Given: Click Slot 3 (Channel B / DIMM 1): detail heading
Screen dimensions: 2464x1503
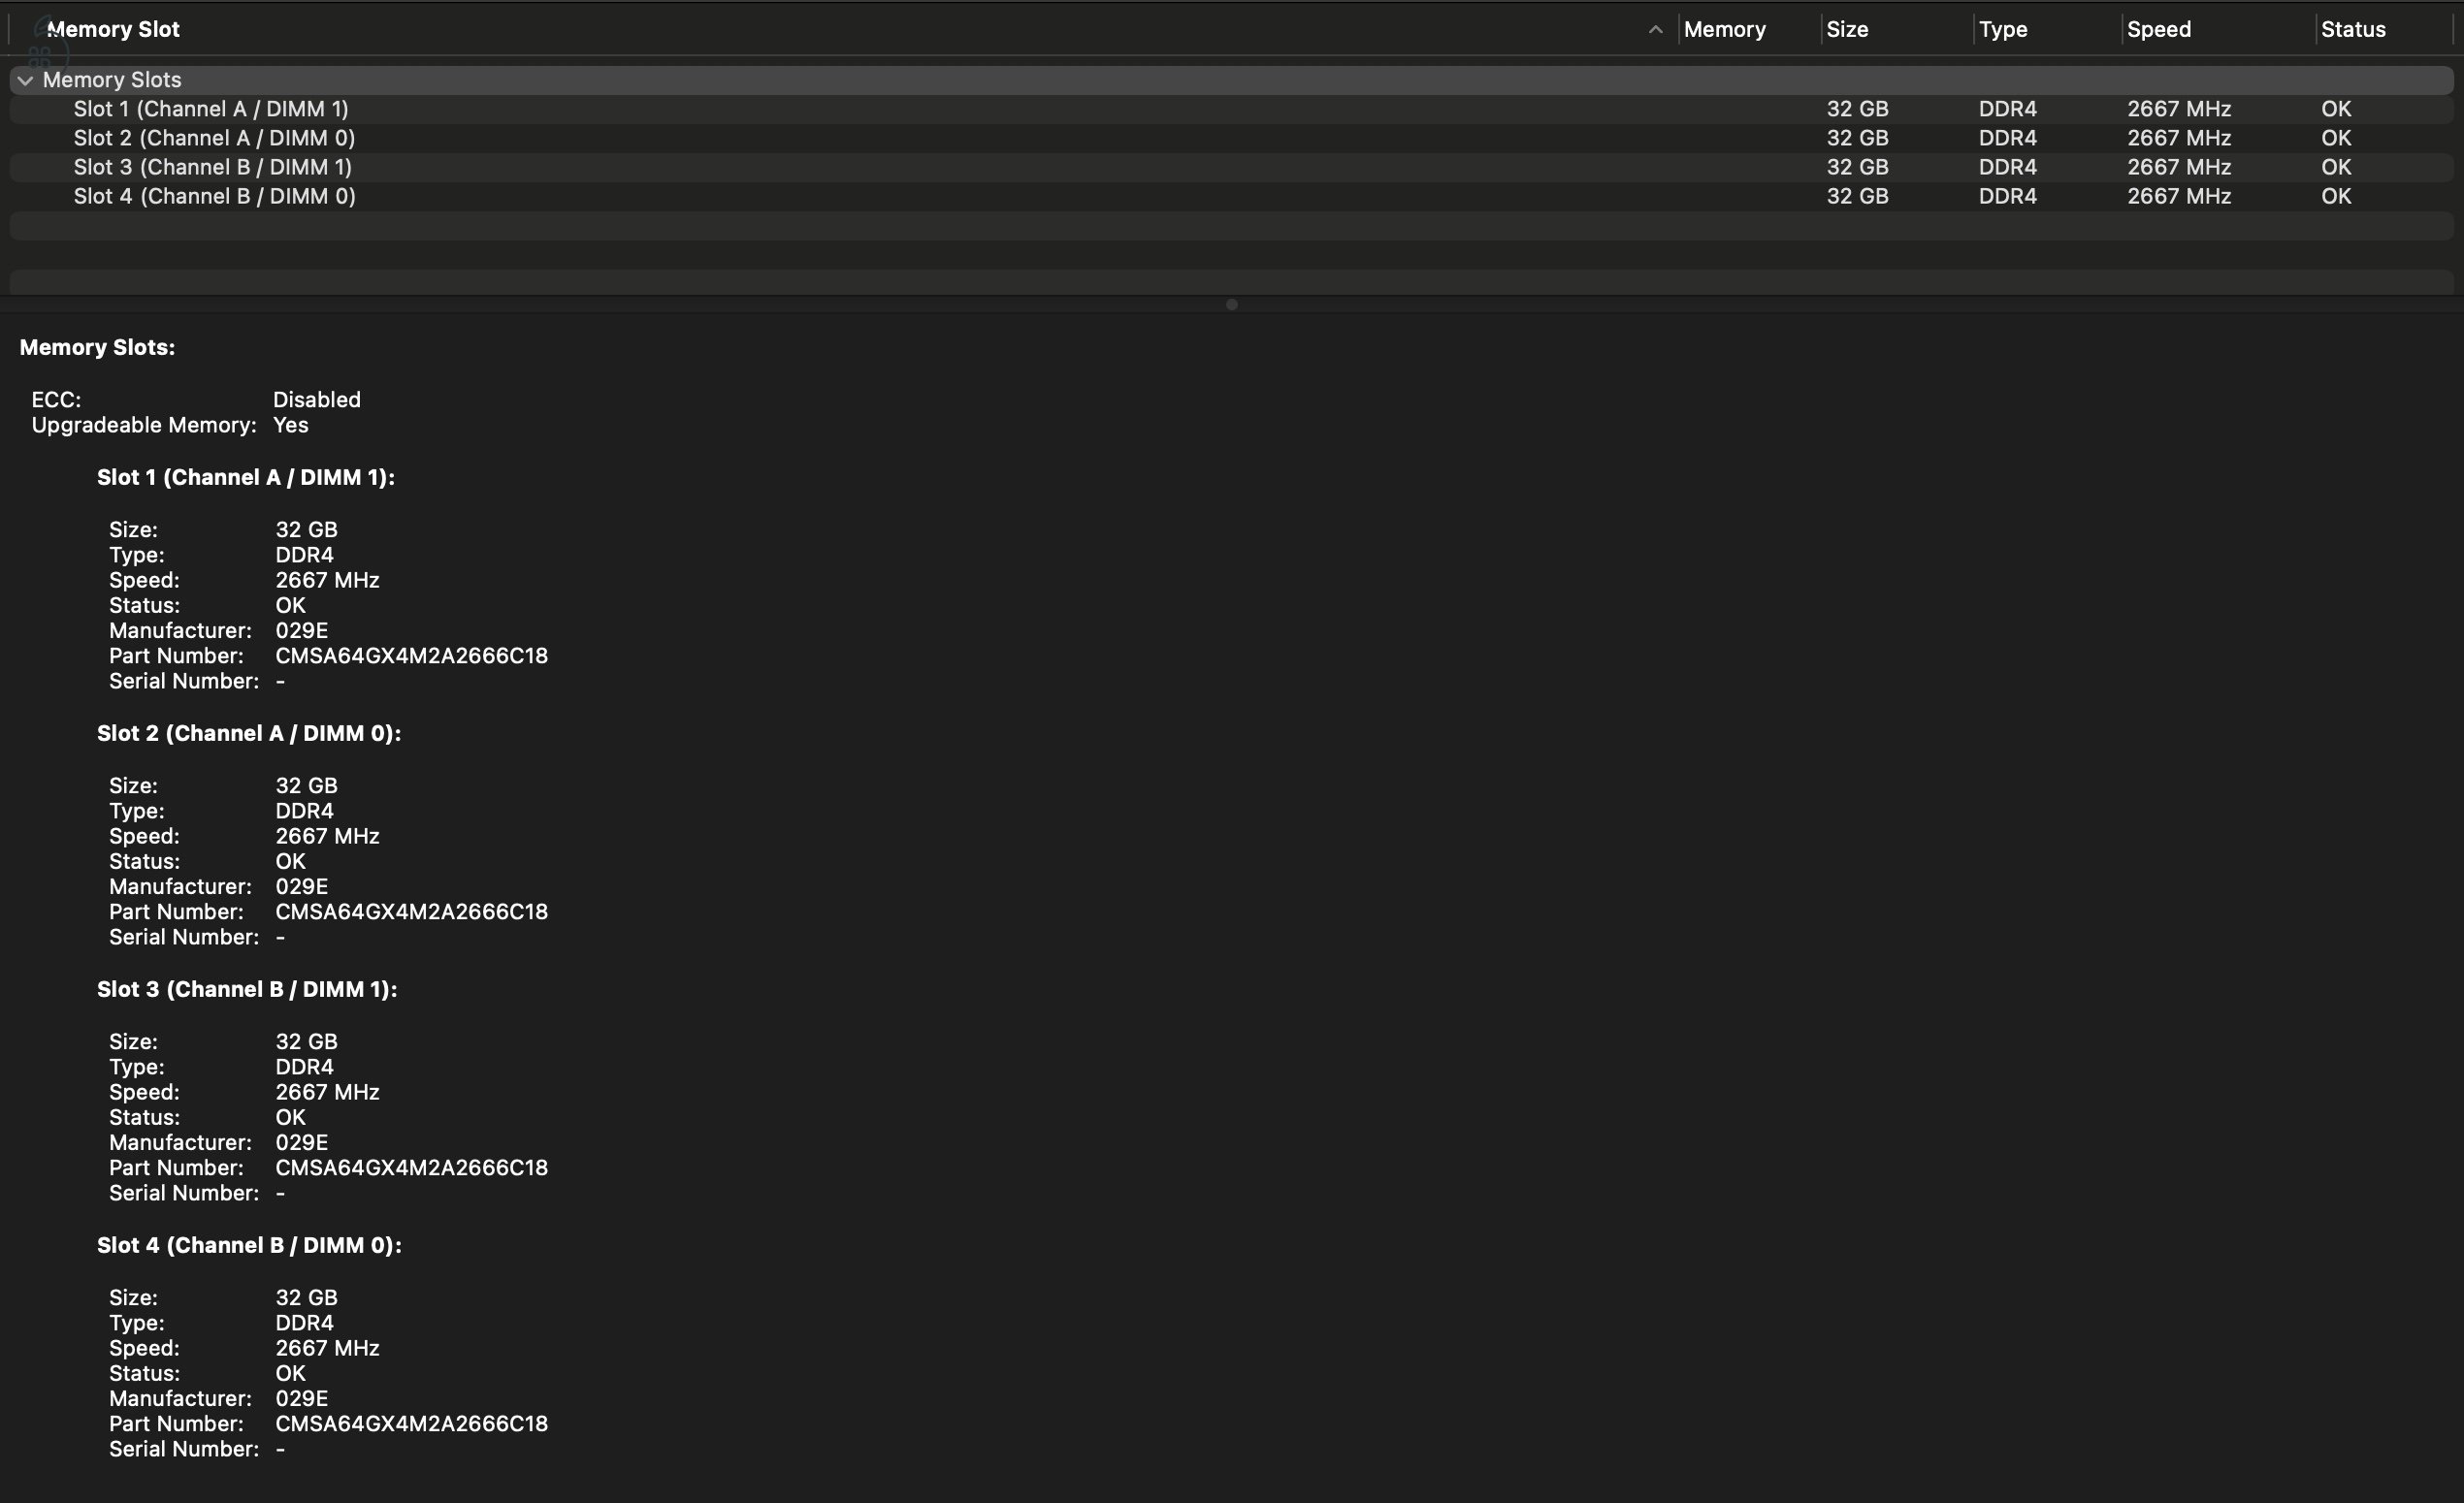Looking at the screenshot, I should point(247,989).
